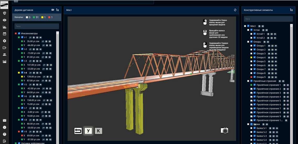This screenshot has width=298, height=144.
Task: Open the users group sidebar icon
Action: click(x=4, y=55)
